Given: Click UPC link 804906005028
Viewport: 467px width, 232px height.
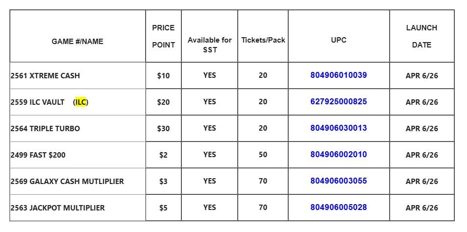Looking at the screenshot, I should pyautogui.click(x=339, y=208).
